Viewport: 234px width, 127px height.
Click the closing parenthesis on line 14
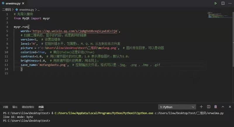(x=21, y=69)
